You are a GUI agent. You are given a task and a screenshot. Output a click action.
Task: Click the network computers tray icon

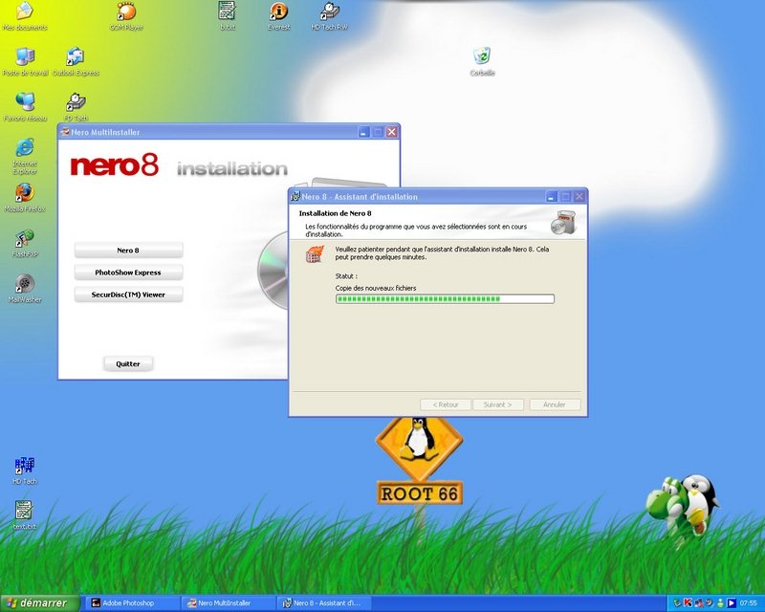[699, 603]
